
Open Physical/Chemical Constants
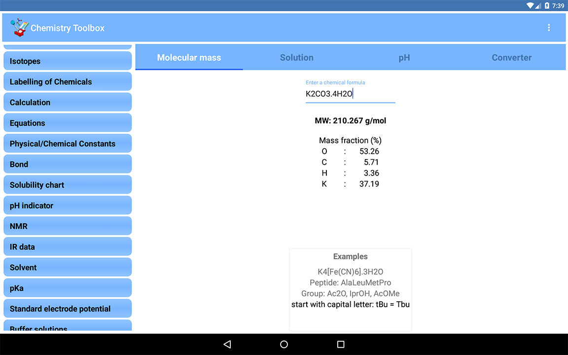coord(68,143)
